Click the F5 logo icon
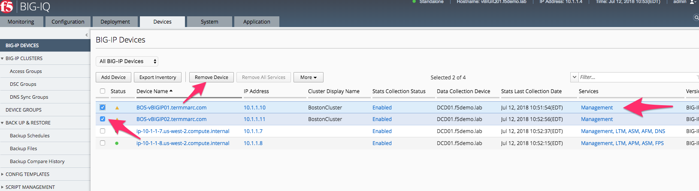This screenshot has width=699, height=191. [x=7, y=6]
